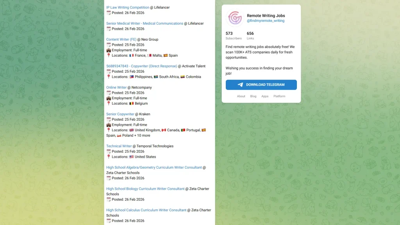This screenshot has height=225, width=400.
Task: Click the calendar icon under the Senior Copywriter listing
Action: pos(109,120)
